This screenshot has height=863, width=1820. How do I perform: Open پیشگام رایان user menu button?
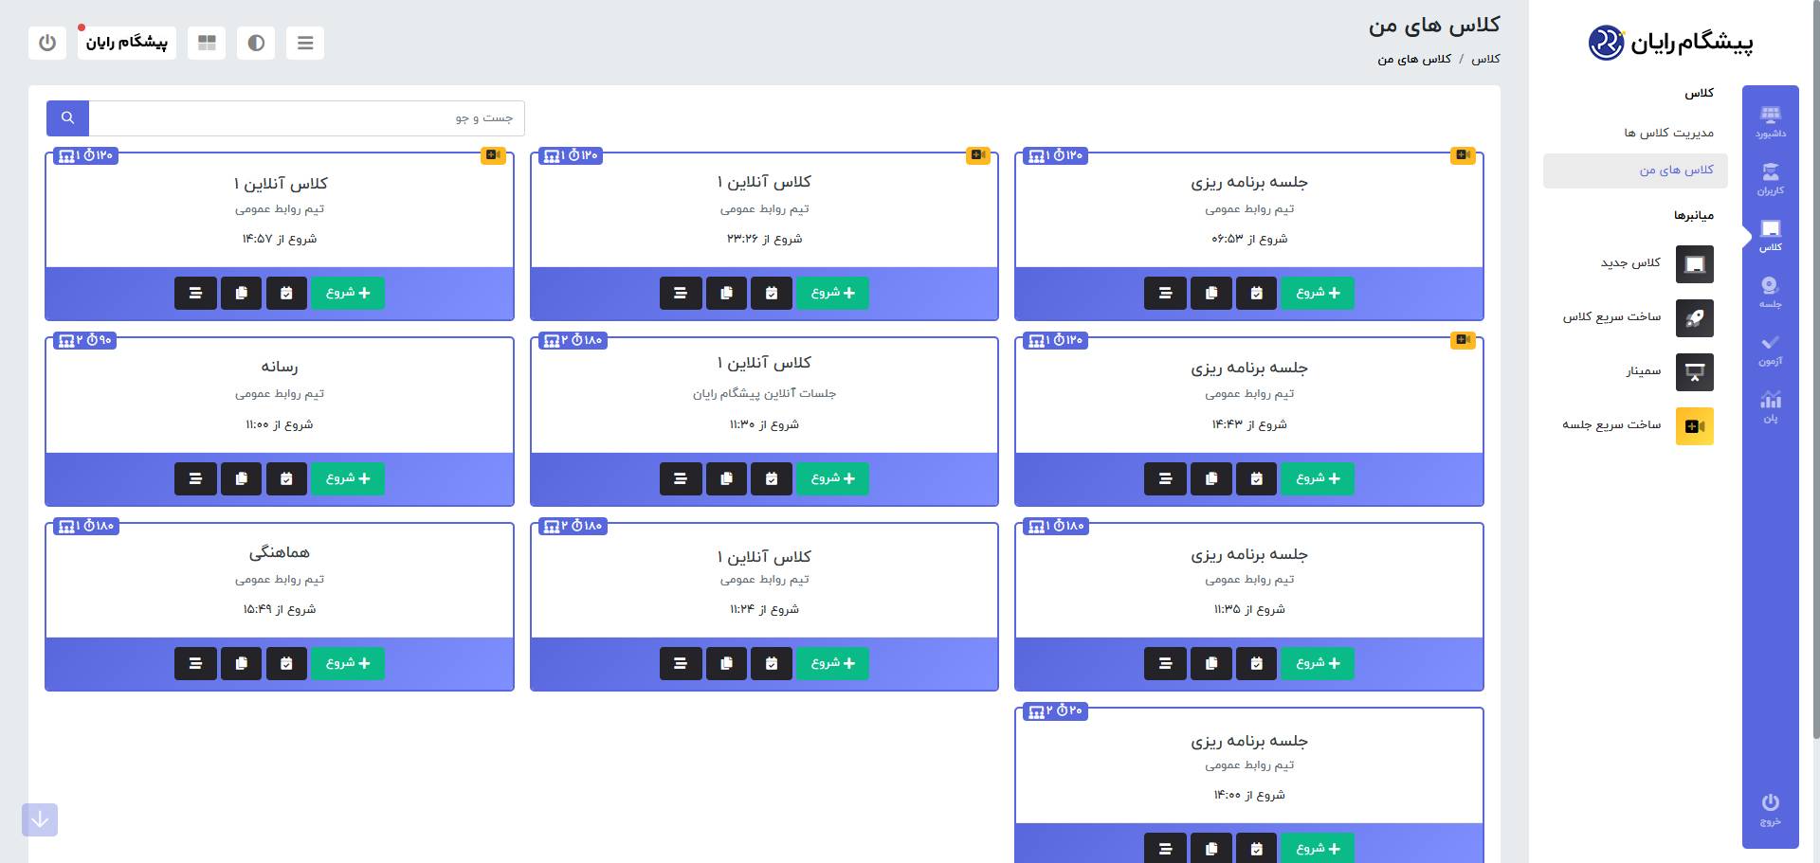coord(127,43)
